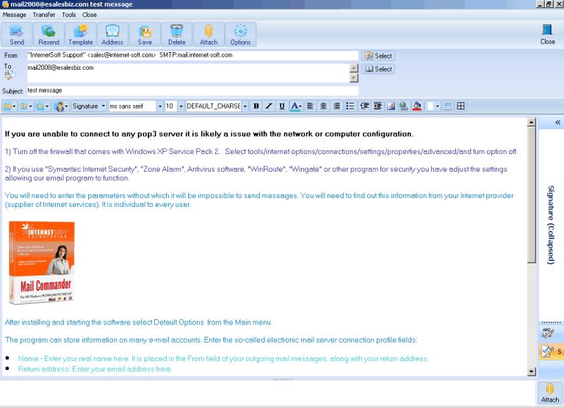Click the insert picture icon

click(391, 106)
